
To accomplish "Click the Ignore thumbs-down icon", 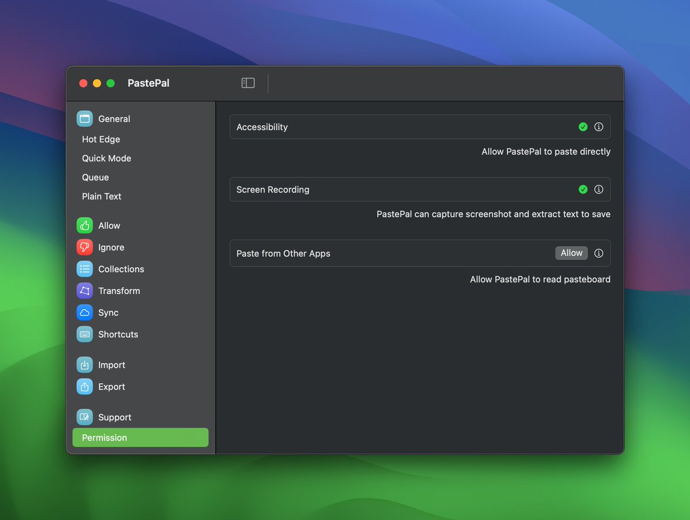I will 85,248.
